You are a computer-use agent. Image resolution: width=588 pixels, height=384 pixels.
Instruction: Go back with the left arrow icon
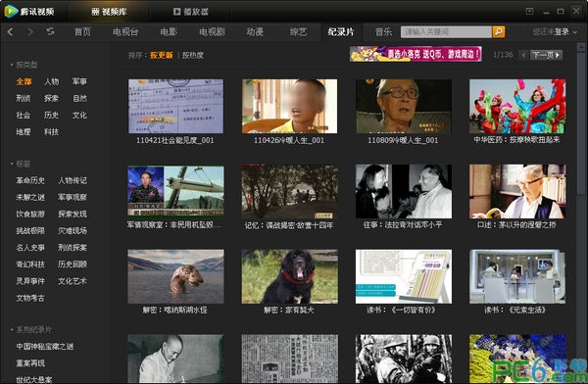(11, 32)
